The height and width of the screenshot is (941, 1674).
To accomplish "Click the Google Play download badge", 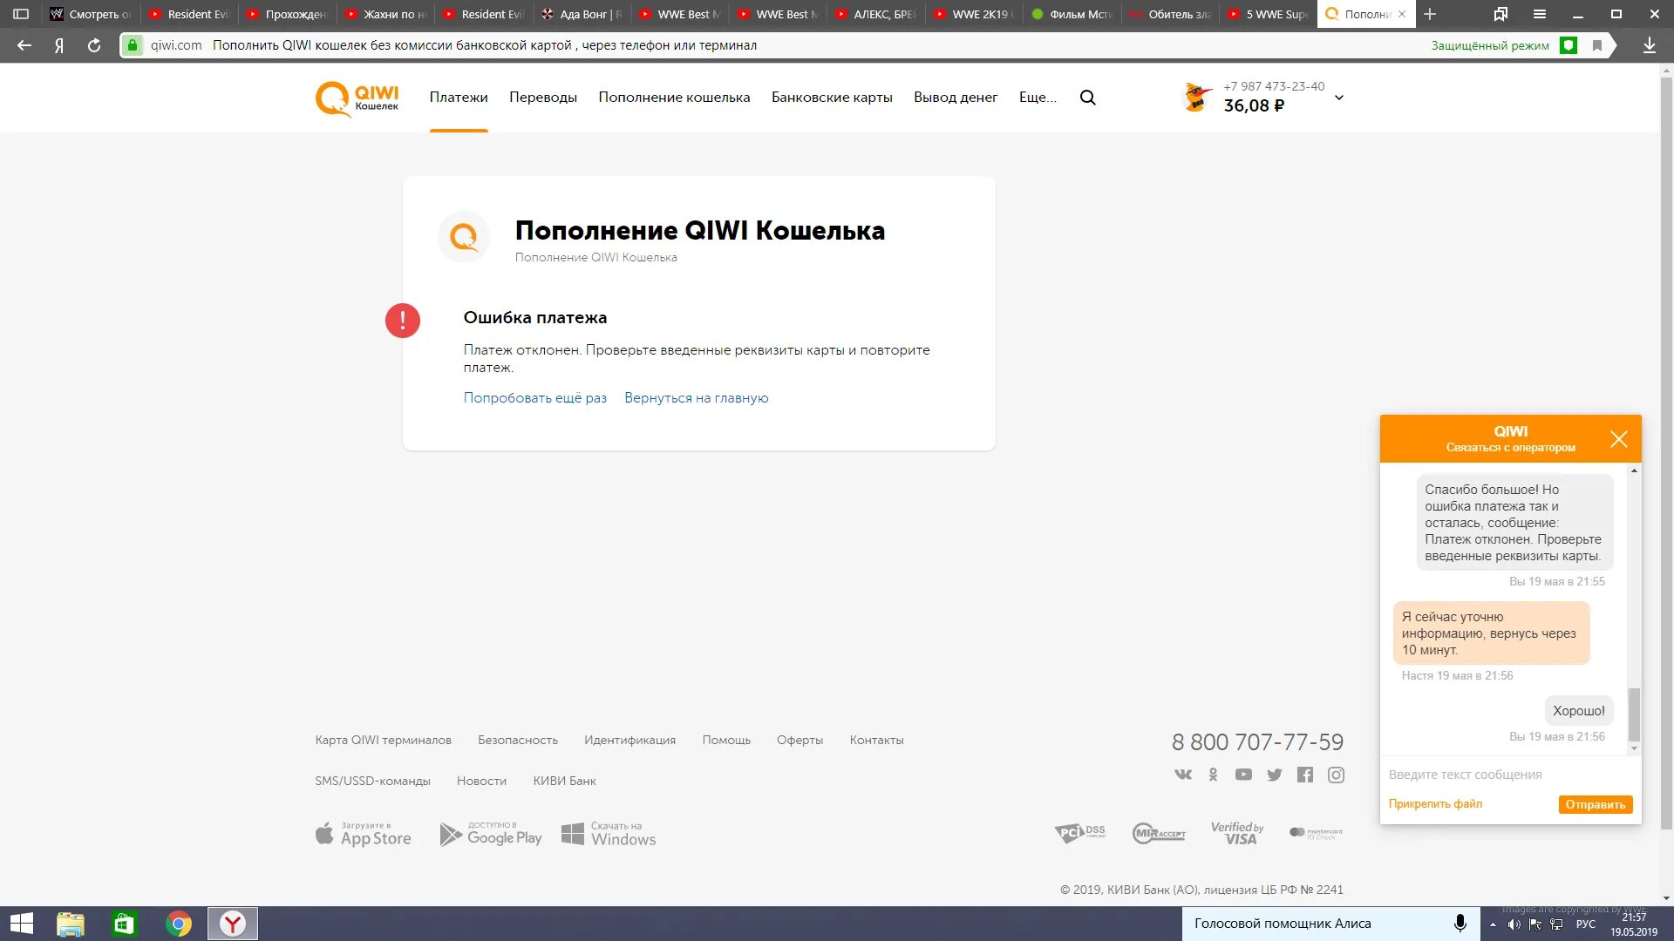I will pyautogui.click(x=491, y=834).
